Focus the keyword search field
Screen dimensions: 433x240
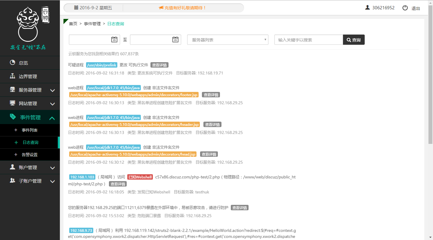[309, 40]
